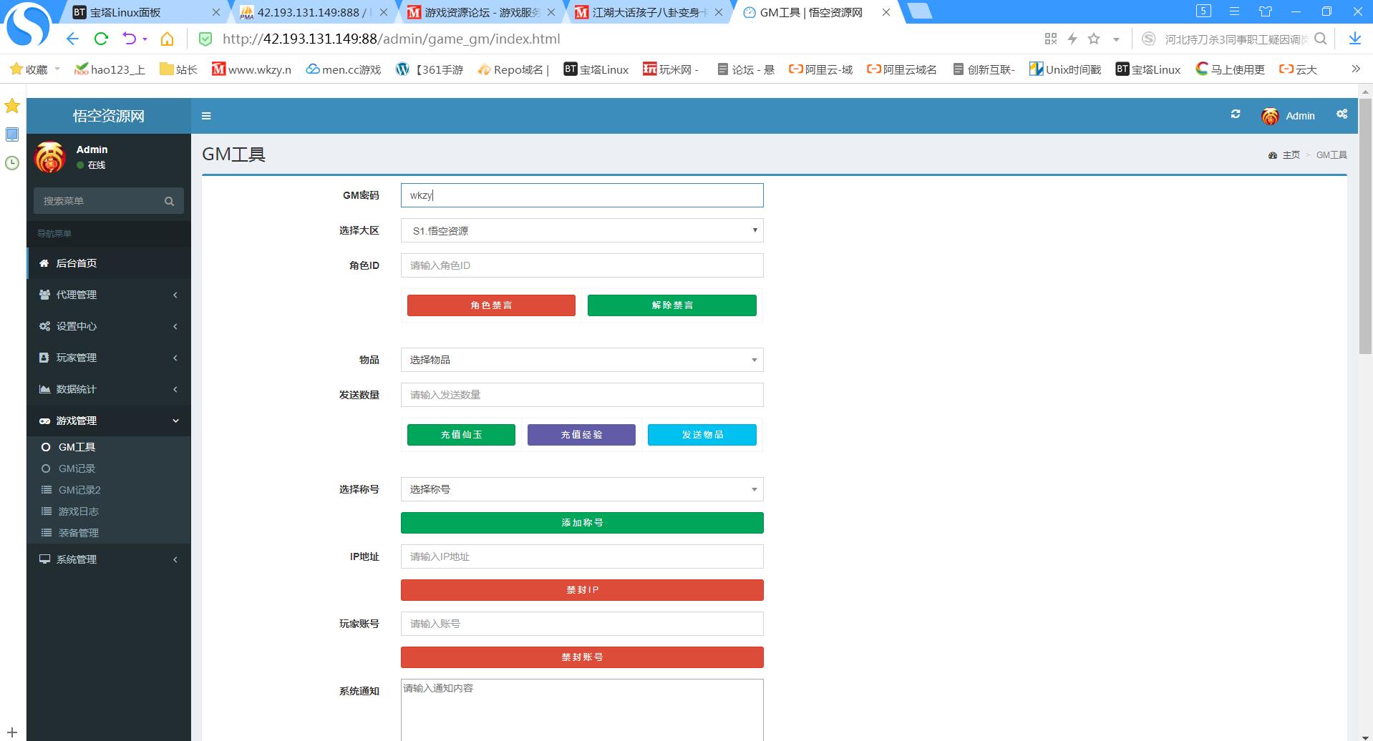Click the browser reload icon
This screenshot has height=741, width=1373.
tap(101, 39)
